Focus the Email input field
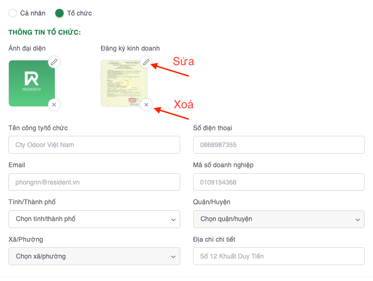Image resolution: width=373 pixels, height=281 pixels. coord(94,182)
